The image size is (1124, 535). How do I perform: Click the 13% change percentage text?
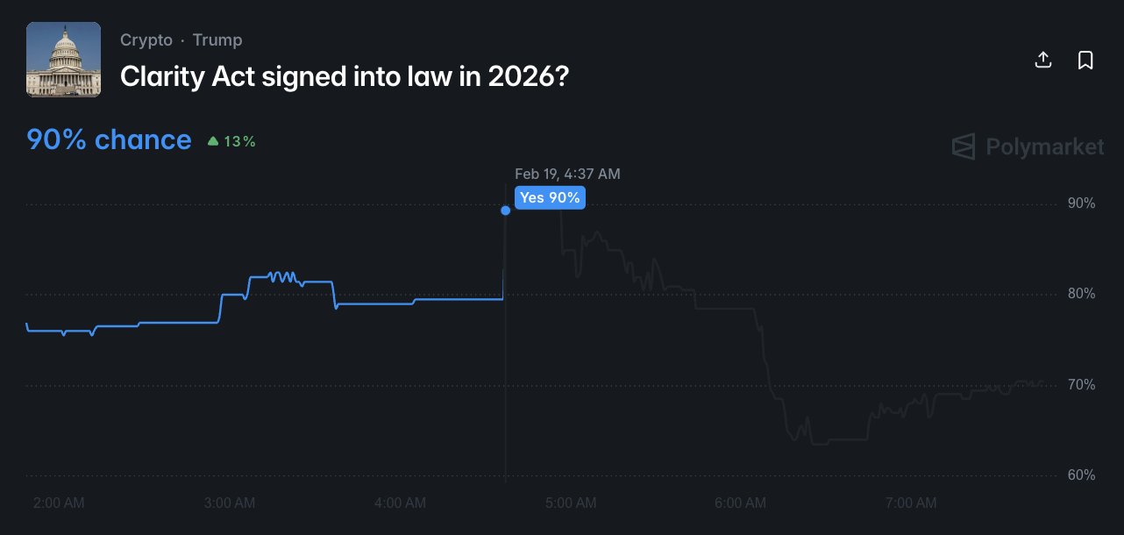click(x=239, y=141)
